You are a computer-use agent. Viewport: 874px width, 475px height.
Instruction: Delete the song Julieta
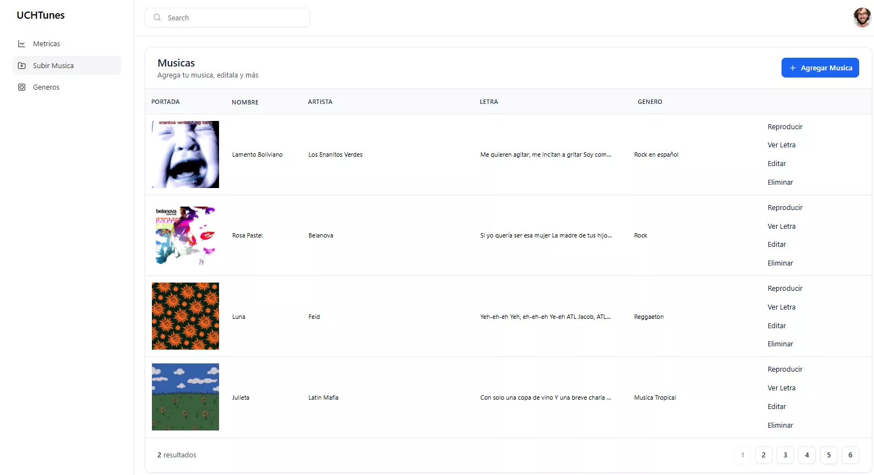point(780,426)
